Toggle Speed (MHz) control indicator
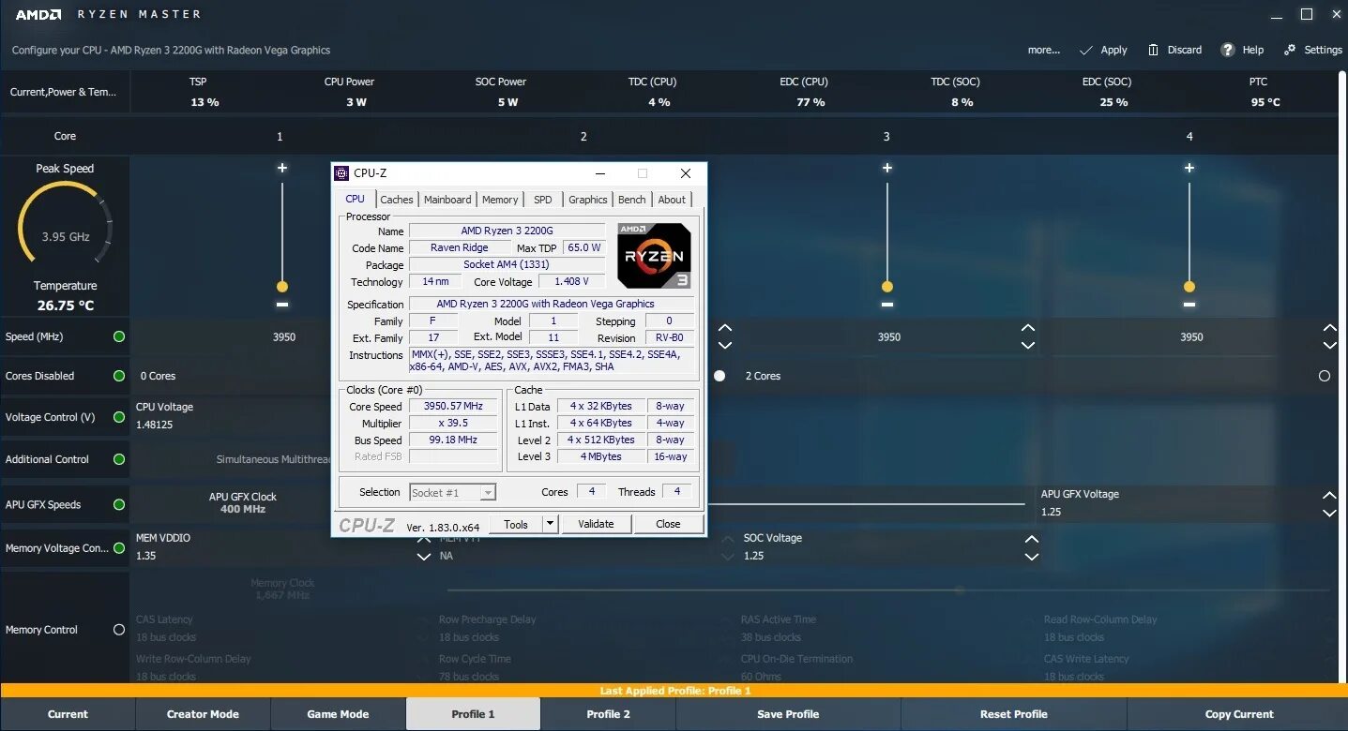The width and height of the screenshot is (1348, 731). (x=119, y=336)
